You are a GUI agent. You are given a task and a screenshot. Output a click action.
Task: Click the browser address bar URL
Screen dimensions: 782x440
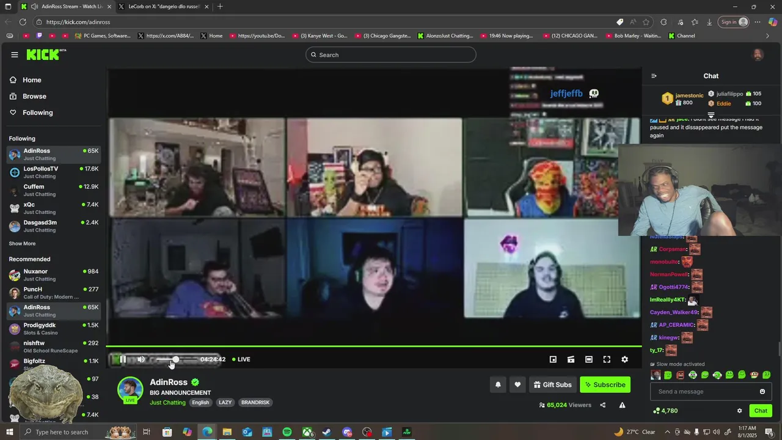point(78,22)
